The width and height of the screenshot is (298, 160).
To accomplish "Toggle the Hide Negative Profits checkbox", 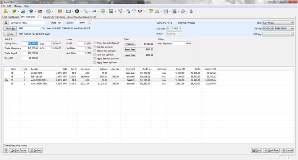I will [x=5, y=145].
